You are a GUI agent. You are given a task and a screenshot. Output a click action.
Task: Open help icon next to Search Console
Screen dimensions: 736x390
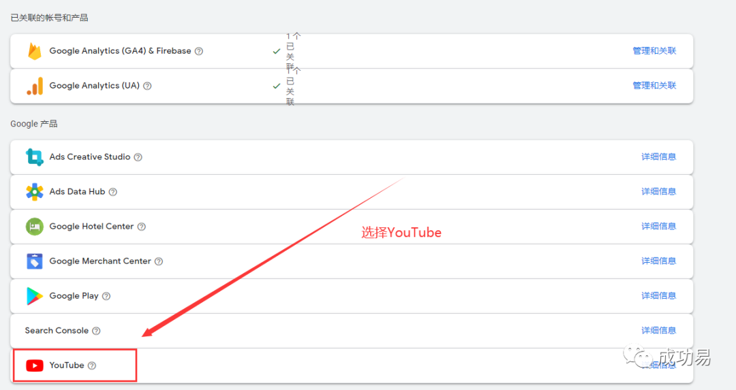[96, 331]
